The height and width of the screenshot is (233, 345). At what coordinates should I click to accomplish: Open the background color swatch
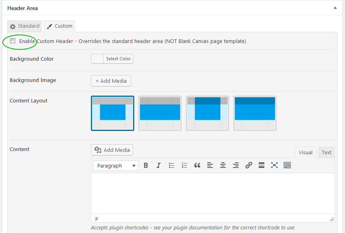(97, 59)
